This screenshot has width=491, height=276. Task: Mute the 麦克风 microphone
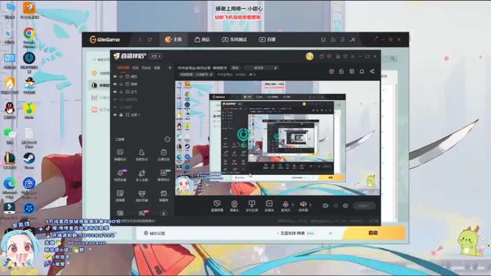[285, 206]
